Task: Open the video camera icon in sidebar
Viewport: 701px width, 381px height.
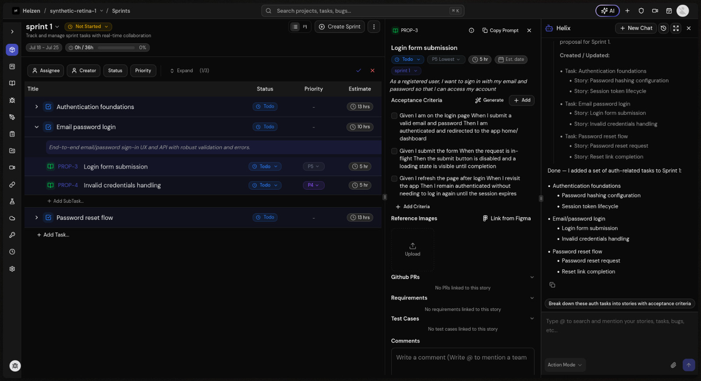Action: pyautogui.click(x=12, y=168)
